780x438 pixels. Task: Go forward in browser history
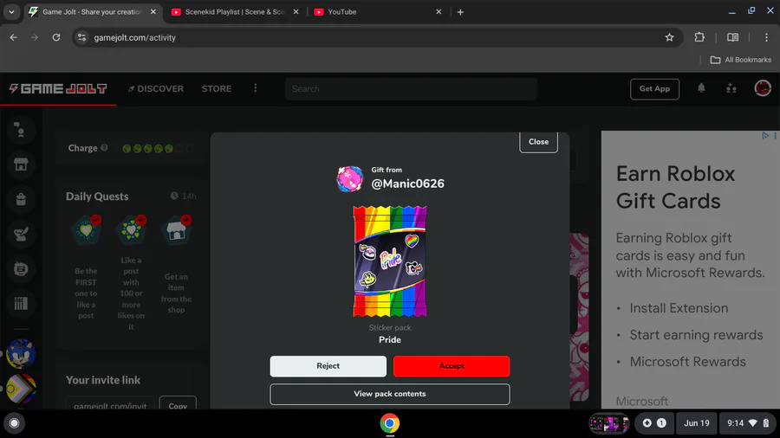(x=35, y=37)
